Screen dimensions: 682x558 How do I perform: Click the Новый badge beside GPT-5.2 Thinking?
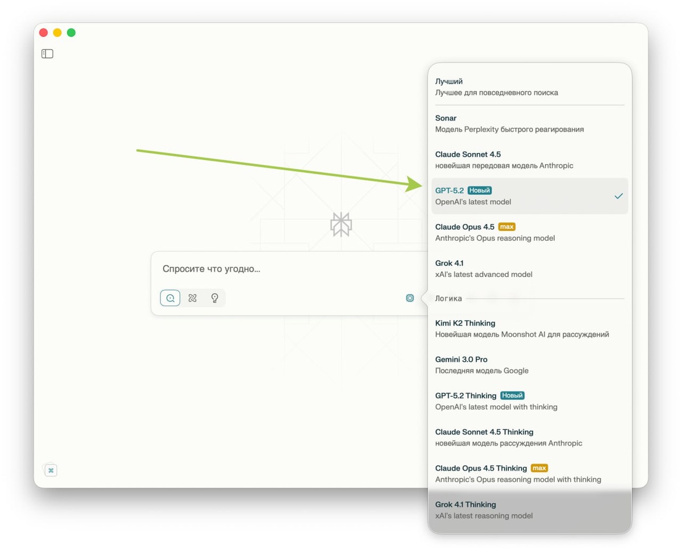click(512, 395)
